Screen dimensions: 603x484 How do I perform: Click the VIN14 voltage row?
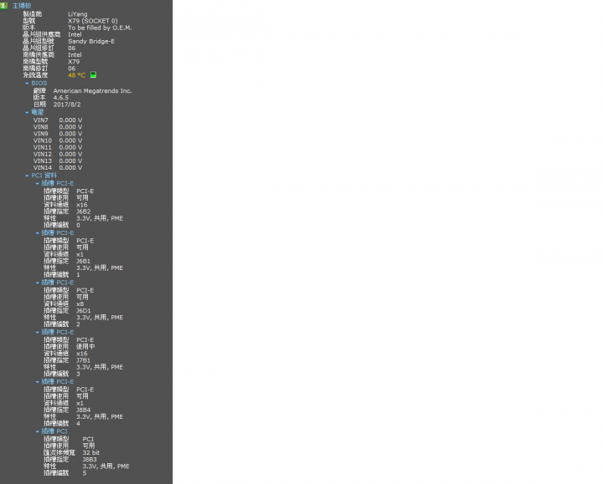pyautogui.click(x=58, y=168)
